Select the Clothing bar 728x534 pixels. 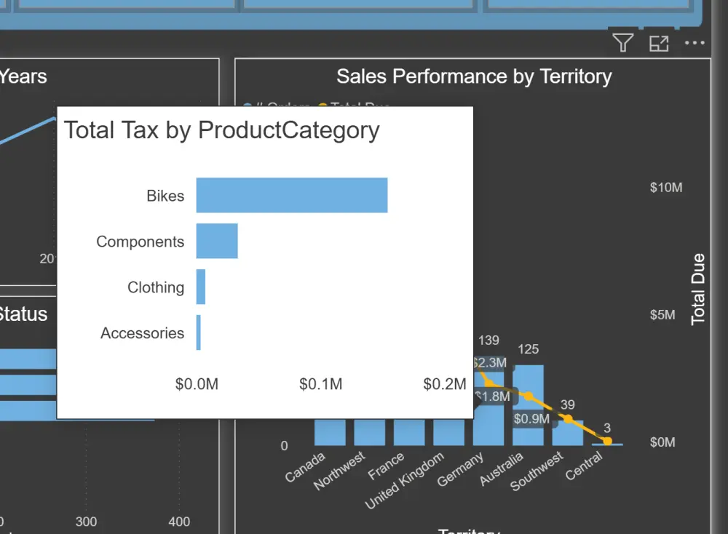pyautogui.click(x=199, y=287)
